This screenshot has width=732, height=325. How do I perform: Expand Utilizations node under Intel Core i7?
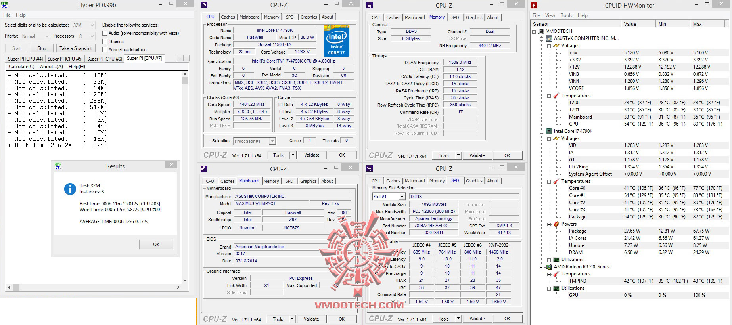[549, 260]
